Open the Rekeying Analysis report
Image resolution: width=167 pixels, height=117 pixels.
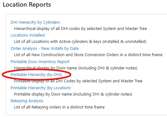27,101
